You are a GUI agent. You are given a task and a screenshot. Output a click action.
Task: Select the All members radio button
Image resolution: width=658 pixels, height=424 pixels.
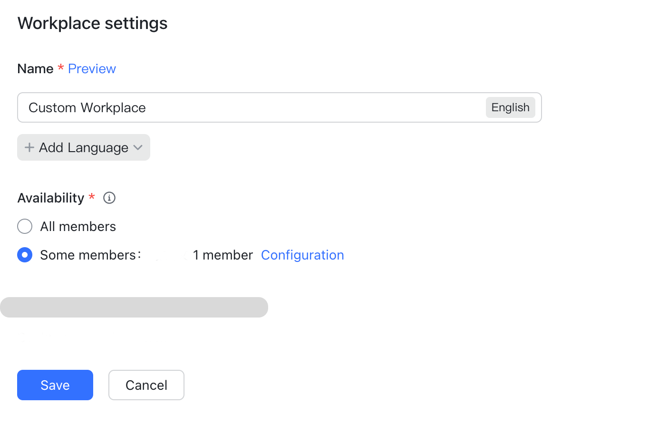click(x=25, y=226)
